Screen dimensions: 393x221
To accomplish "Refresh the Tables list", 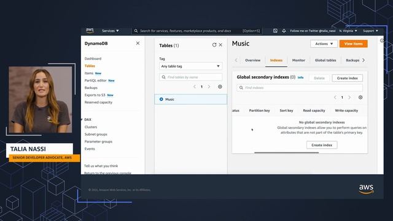I will tap(214, 45).
